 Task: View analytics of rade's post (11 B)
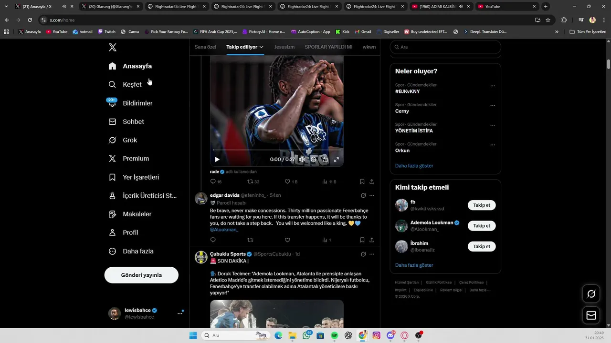click(x=329, y=182)
